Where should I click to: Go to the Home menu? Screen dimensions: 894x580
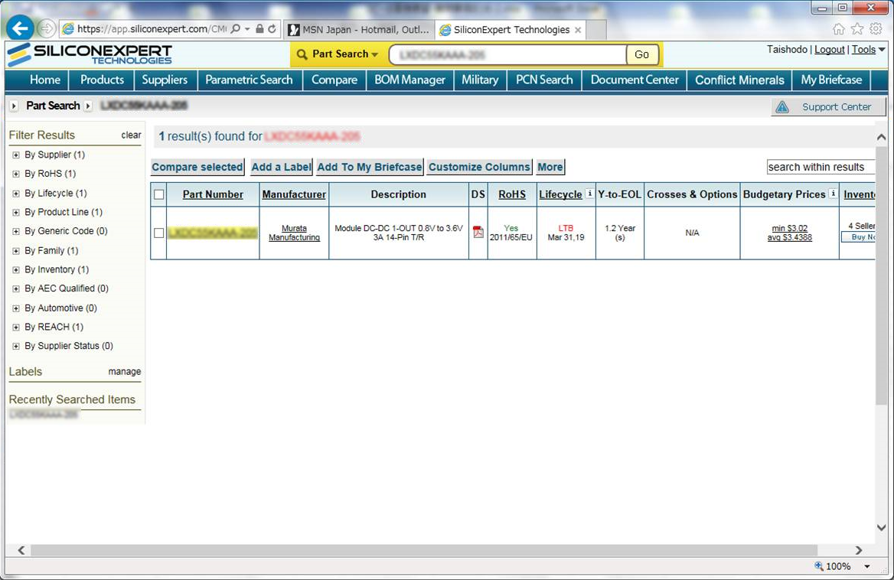point(45,80)
